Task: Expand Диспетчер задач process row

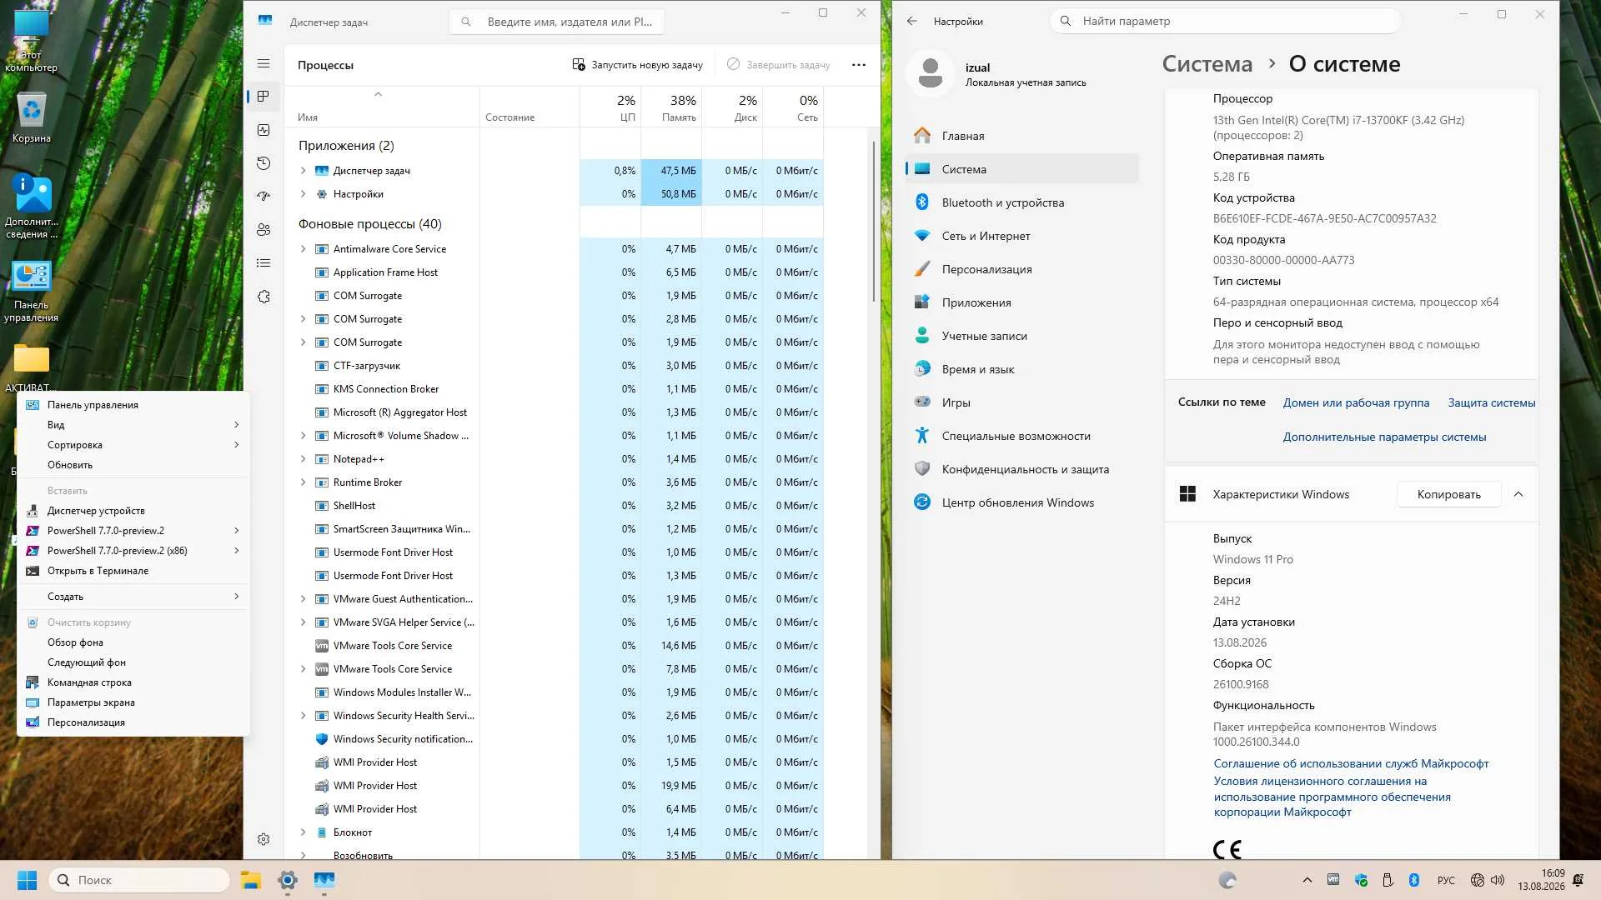Action: [304, 171]
